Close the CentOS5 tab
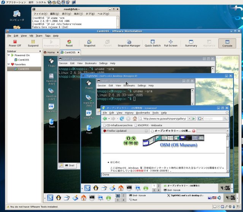 click(78, 53)
